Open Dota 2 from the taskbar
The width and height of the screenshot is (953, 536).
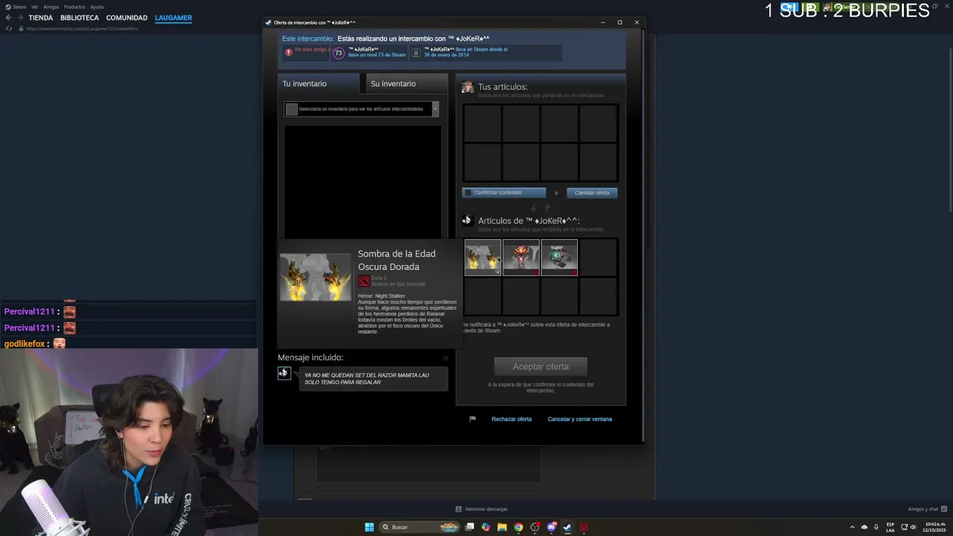click(584, 527)
